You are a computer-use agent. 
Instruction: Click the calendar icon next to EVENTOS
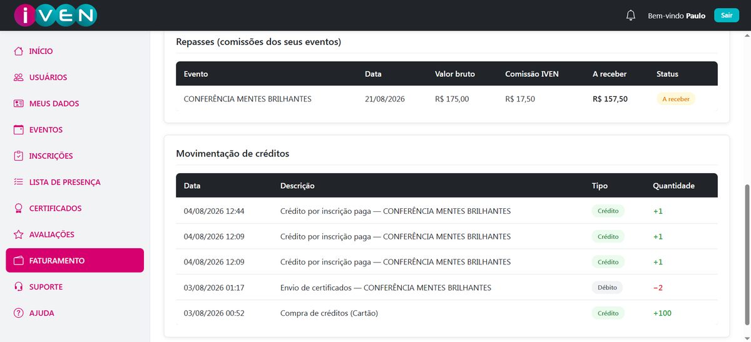coord(18,130)
